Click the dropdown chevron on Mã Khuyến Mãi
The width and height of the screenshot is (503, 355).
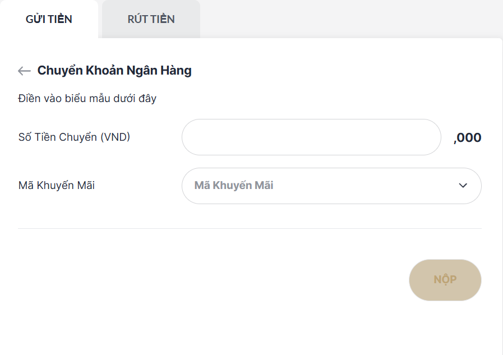pyautogui.click(x=462, y=186)
